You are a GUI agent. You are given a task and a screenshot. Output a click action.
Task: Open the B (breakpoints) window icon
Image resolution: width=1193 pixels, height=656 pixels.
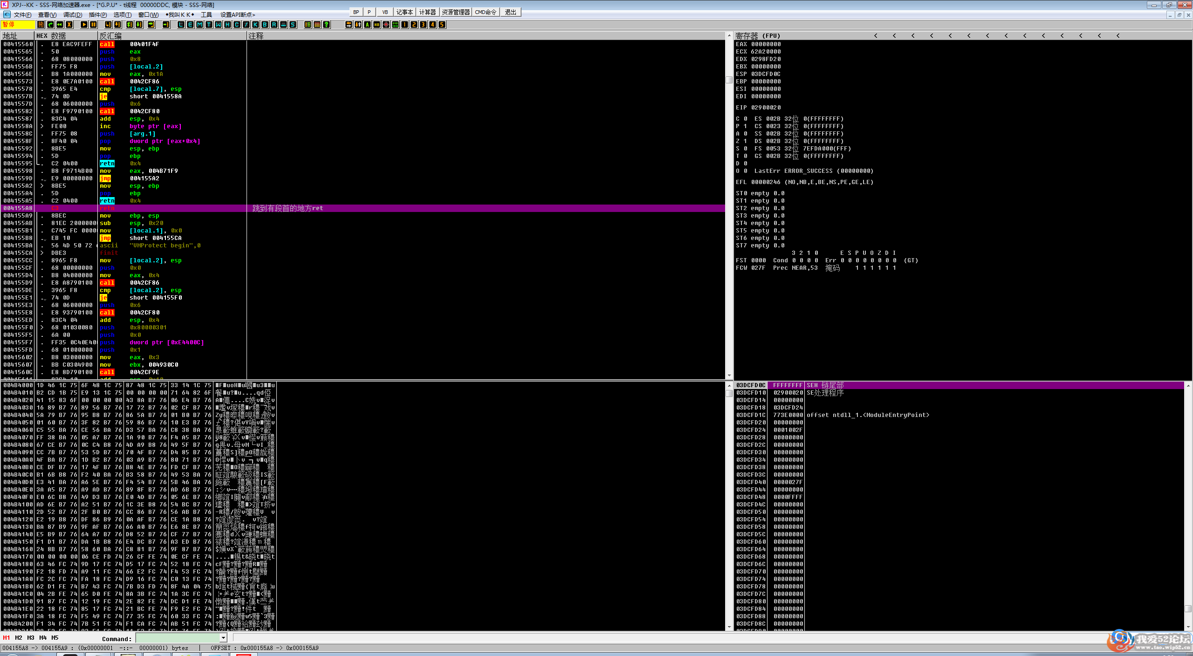(265, 25)
